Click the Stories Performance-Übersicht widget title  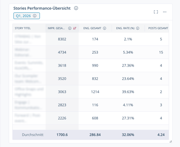pos(42,8)
